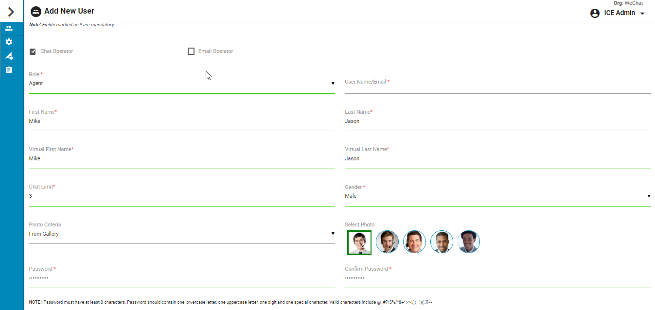Screen dimensions: 655x310
Task: Expand the Photo Criteria dropdown
Action: click(x=181, y=234)
